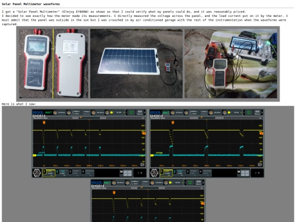Image resolution: width=296 pixels, height=222 pixels.
Task: Click the A acquisition icon in 'voltage' scope capture
Action: (186, 112)
